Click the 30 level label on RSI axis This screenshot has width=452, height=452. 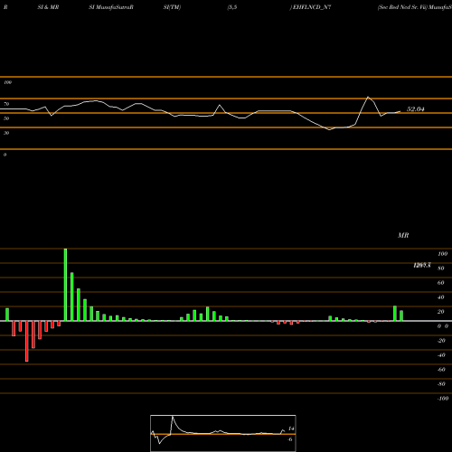(x=6, y=133)
